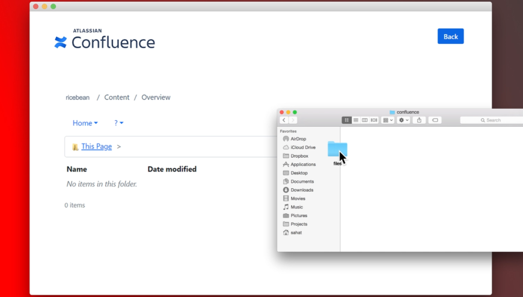
Task: Click the Finder share button
Action: click(419, 120)
